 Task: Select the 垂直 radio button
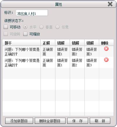click(41, 27)
